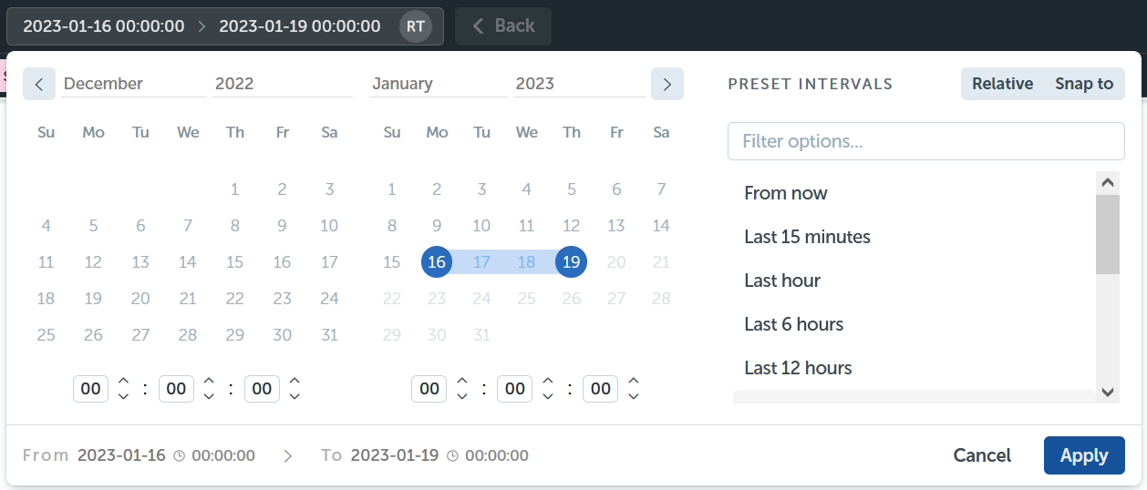This screenshot has width=1147, height=490.
Task: Choose the Last 15 minutes preset
Action: 914,237
